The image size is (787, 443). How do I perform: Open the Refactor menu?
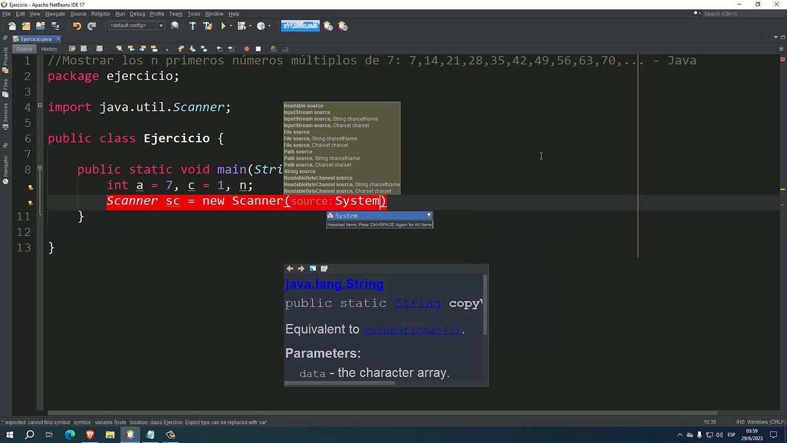[101, 14]
